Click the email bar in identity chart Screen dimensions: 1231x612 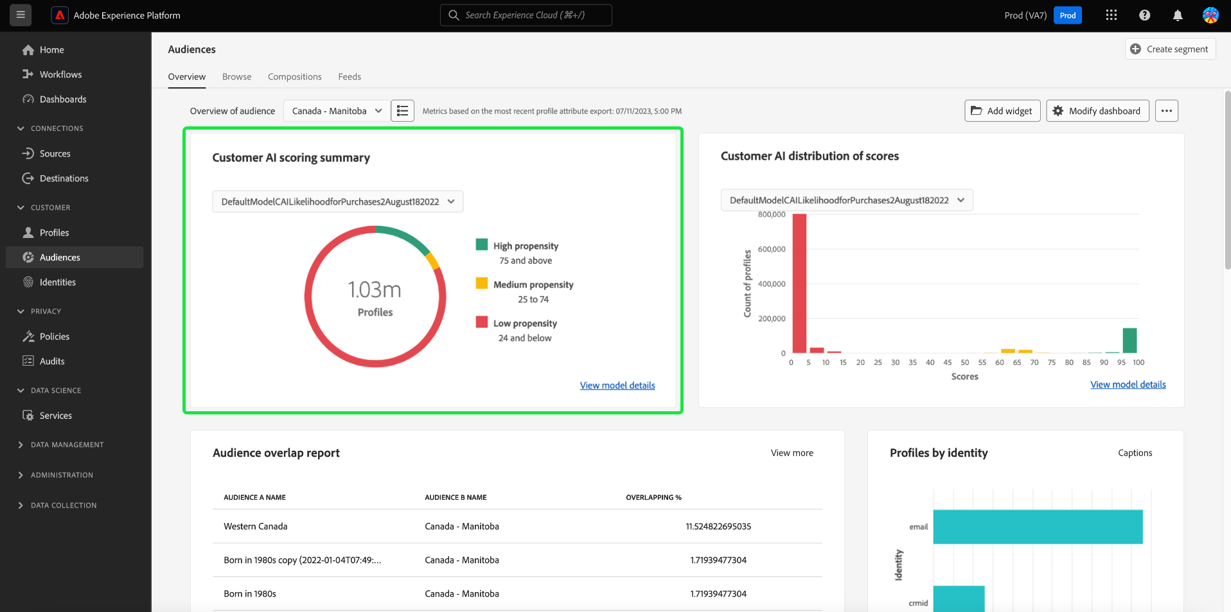click(x=1038, y=527)
